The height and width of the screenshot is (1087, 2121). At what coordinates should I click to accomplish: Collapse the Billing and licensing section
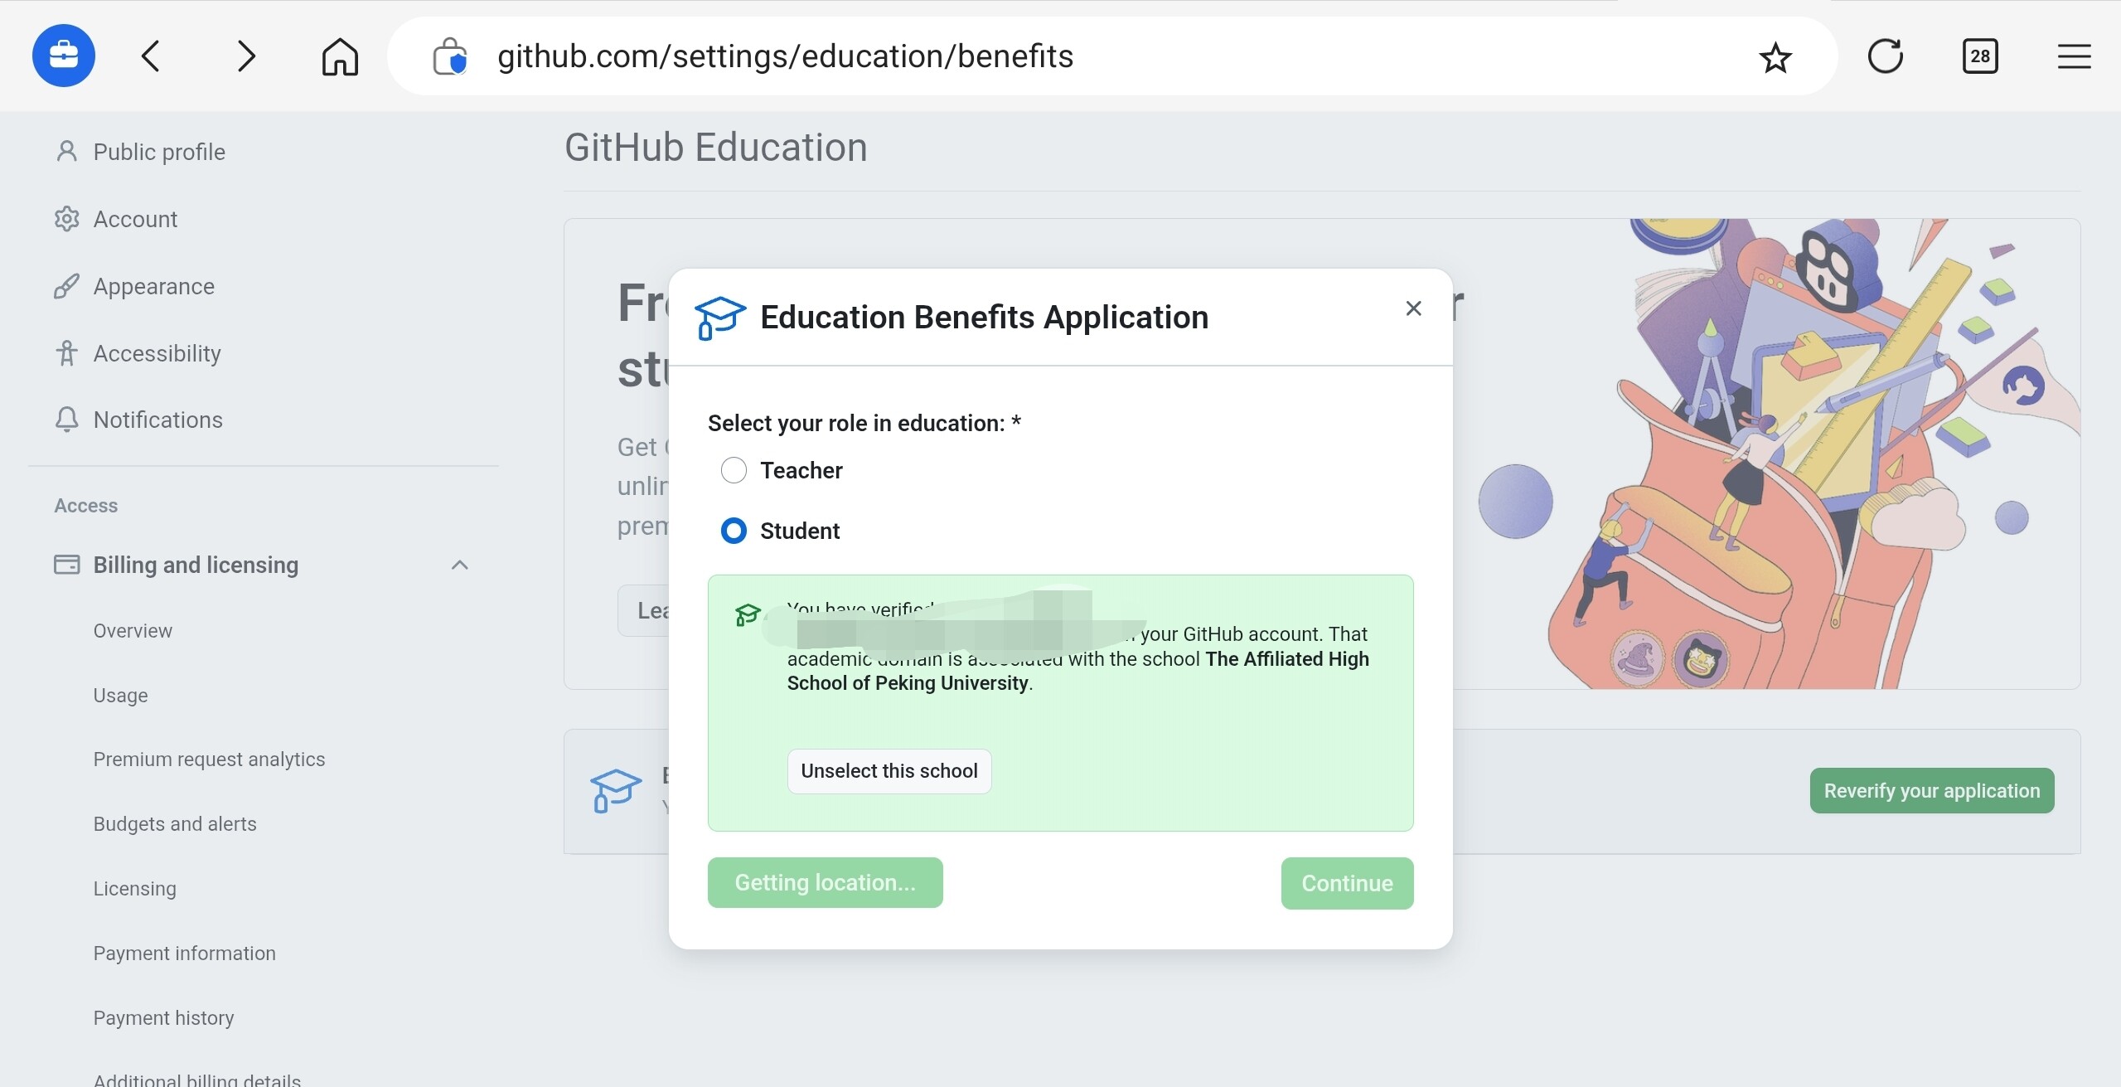click(459, 565)
